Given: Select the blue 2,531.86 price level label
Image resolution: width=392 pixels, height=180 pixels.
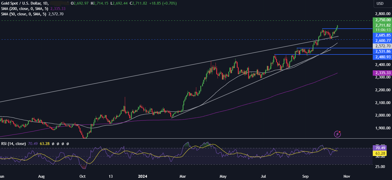Looking at the screenshot, I should [x=382, y=51].
